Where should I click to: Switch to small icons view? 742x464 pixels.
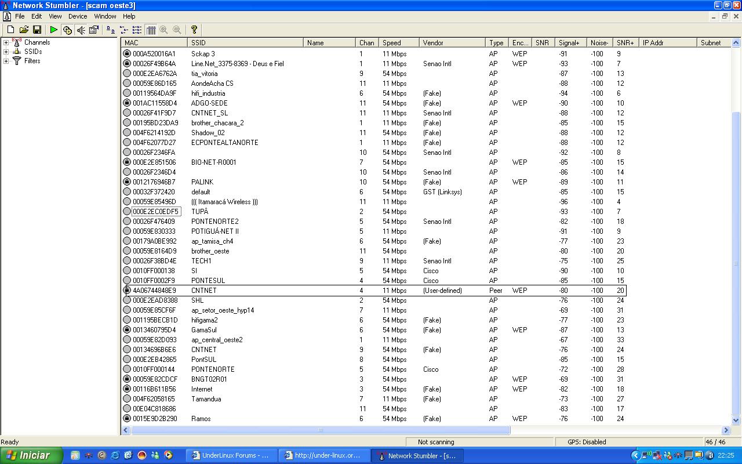pos(124,30)
